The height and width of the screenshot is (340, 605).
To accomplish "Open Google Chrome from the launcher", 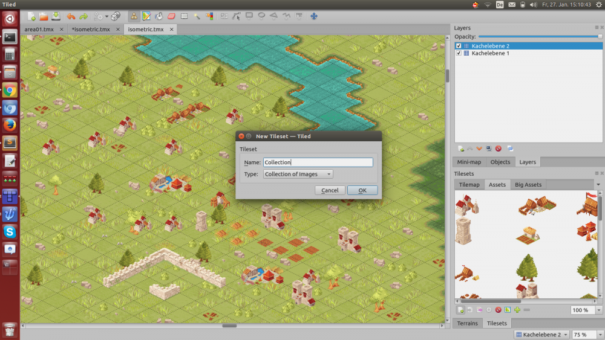I will tap(10, 91).
